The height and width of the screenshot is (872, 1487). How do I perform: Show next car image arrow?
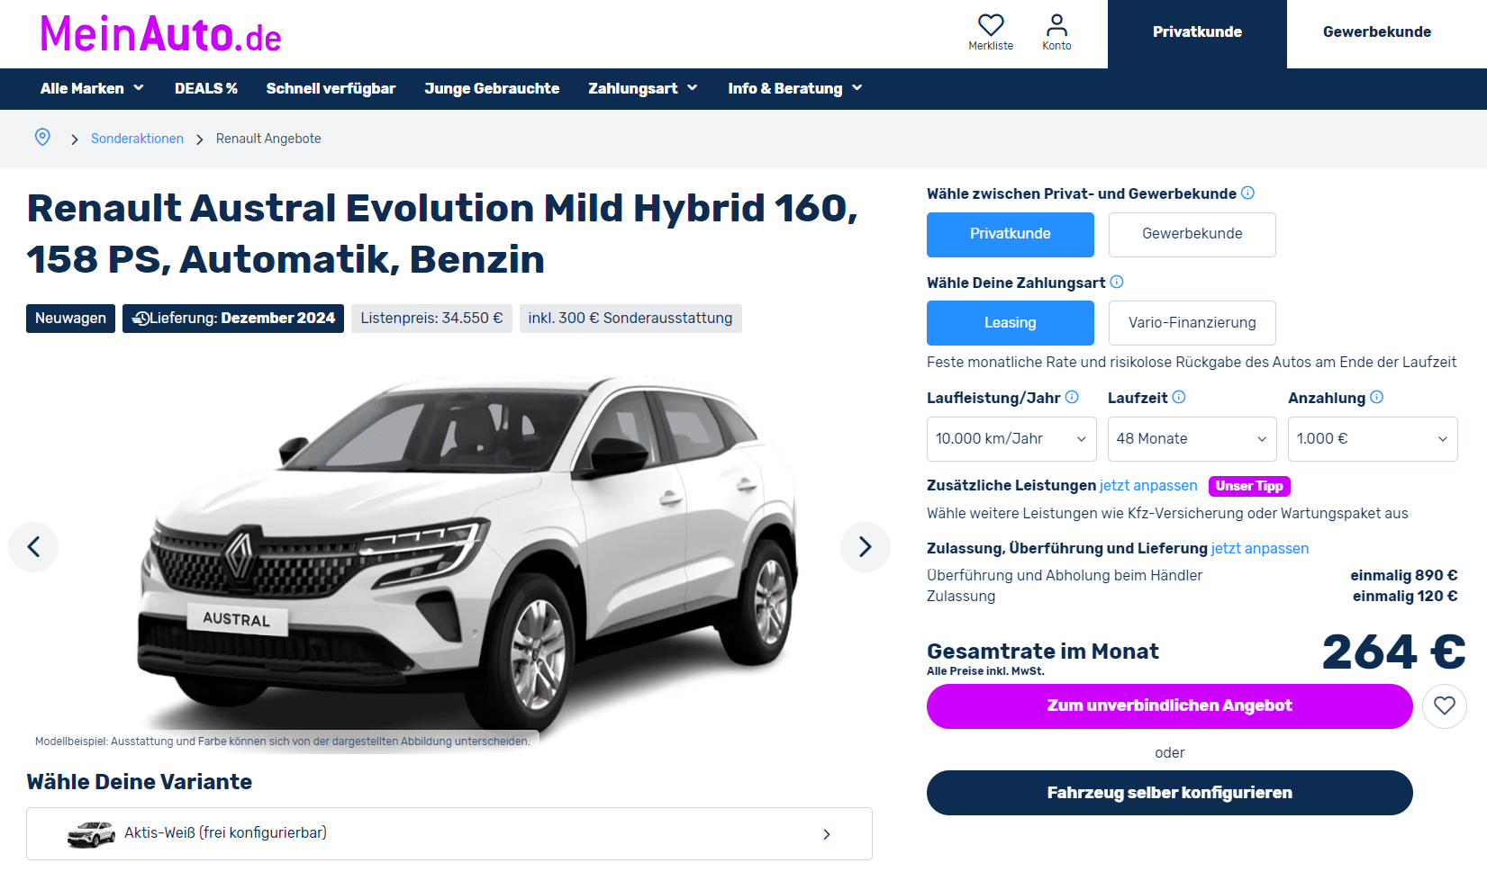pyautogui.click(x=865, y=546)
